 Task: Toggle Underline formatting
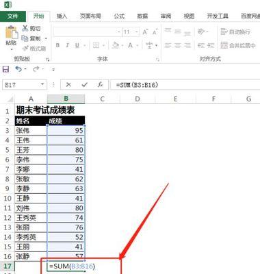click(x=77, y=45)
